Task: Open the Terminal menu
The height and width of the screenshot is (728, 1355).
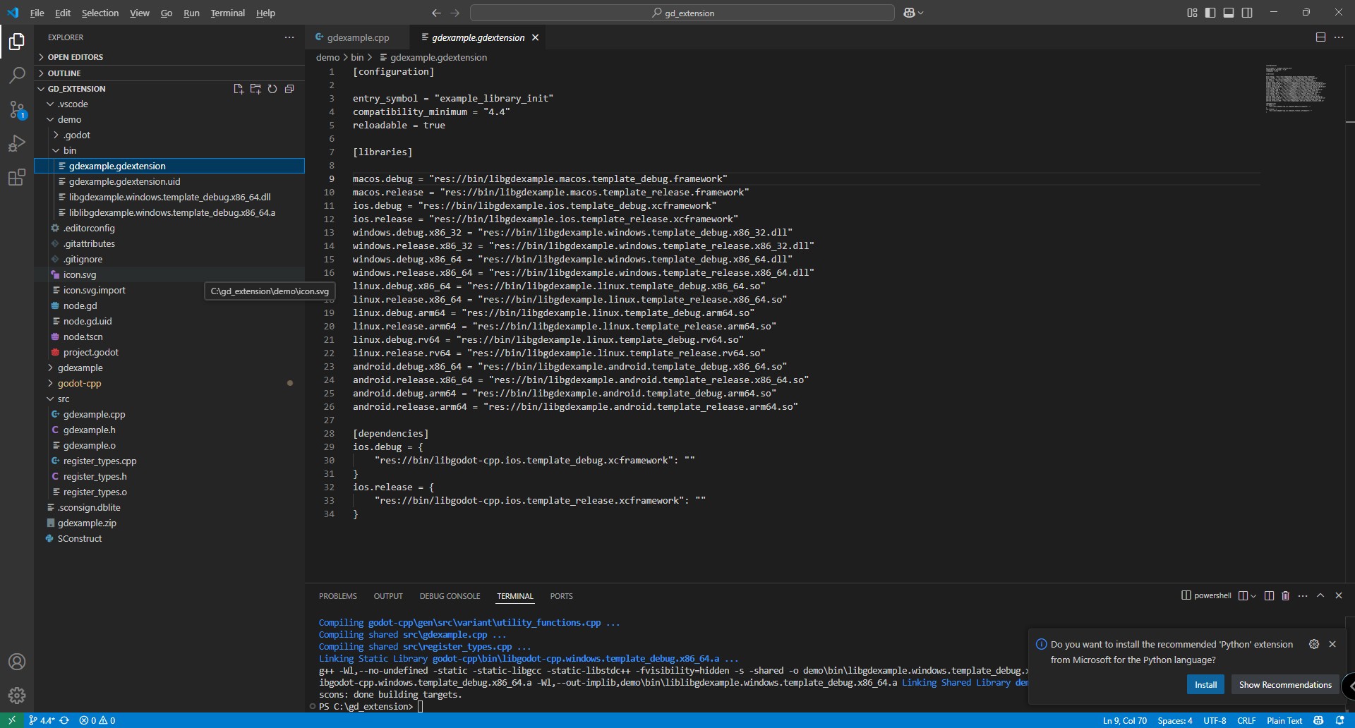Action: pos(227,13)
